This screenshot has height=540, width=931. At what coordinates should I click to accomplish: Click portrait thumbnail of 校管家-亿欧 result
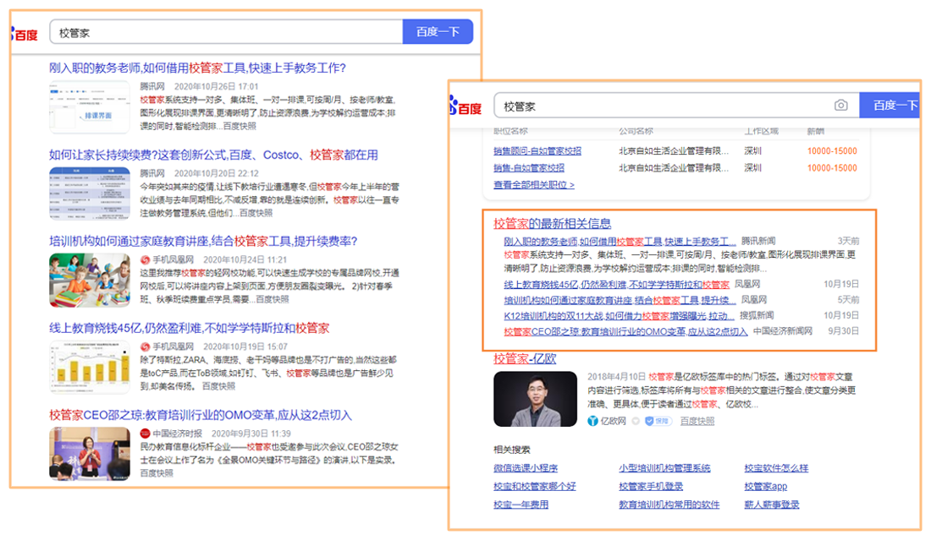[535, 399]
